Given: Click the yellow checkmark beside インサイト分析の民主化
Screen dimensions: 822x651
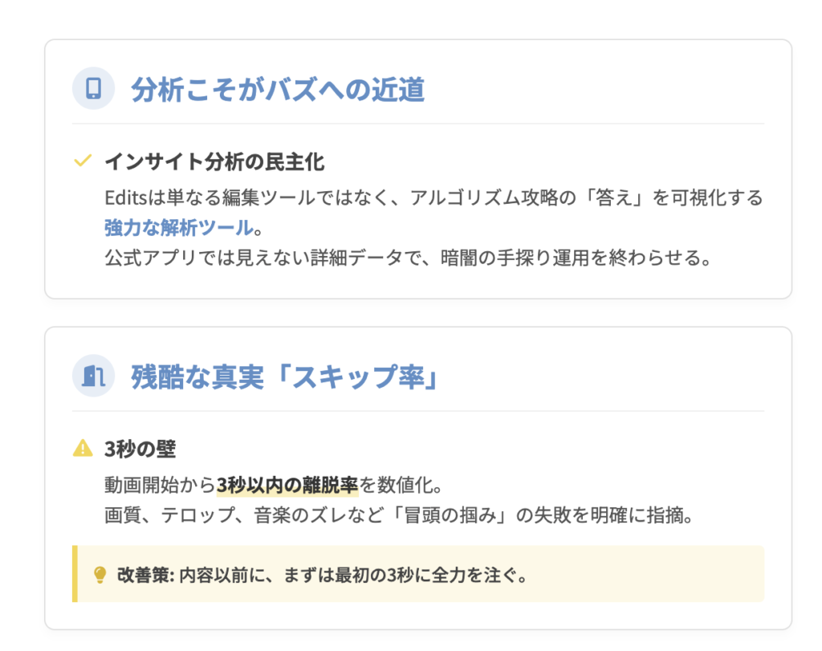Looking at the screenshot, I should click(82, 161).
